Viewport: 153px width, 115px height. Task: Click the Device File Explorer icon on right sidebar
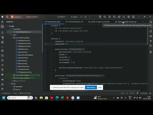pos(151,52)
